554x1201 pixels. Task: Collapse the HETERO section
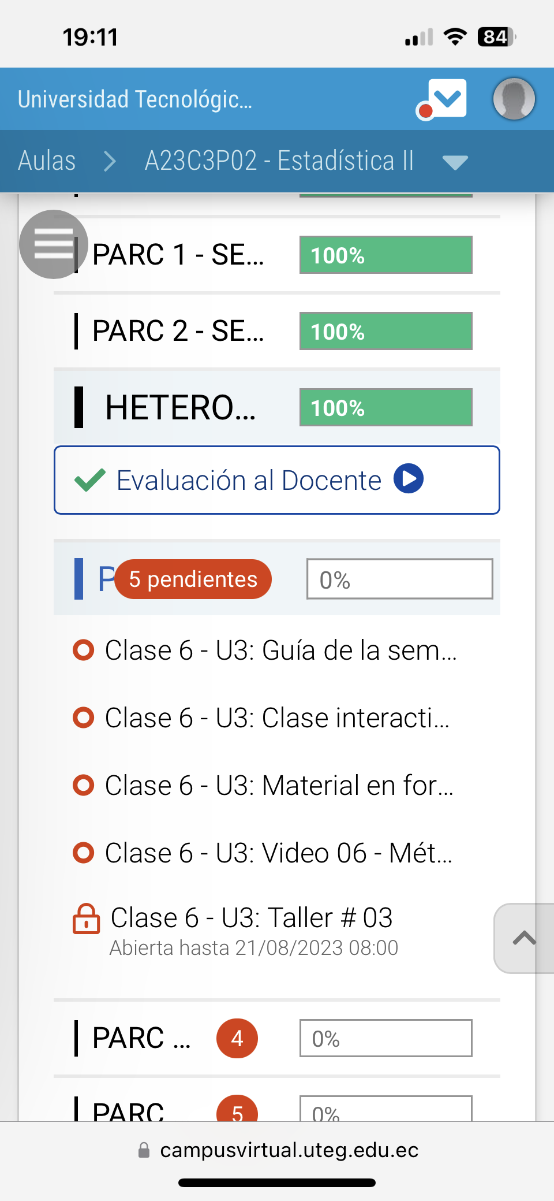(180, 407)
